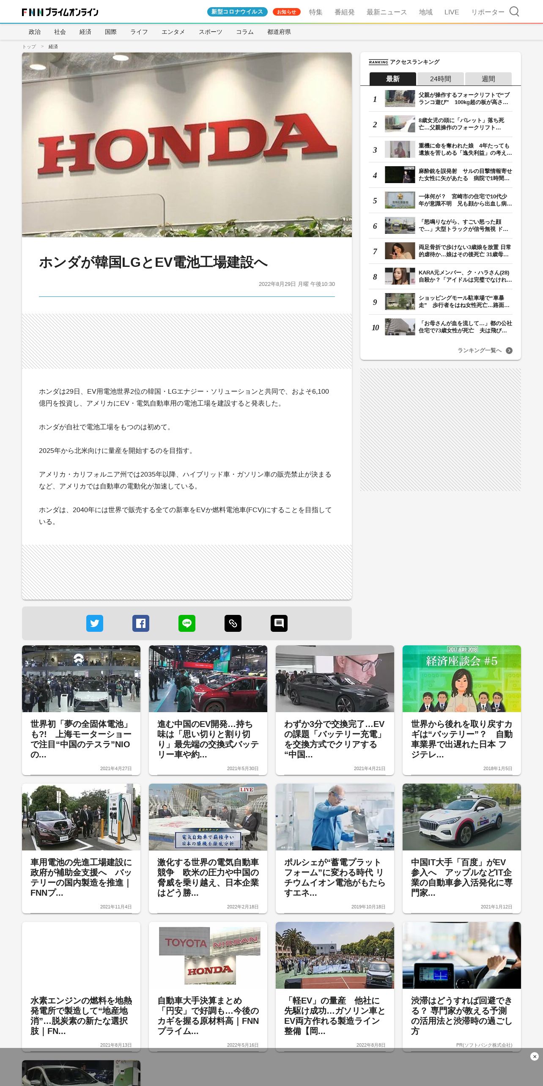Viewport: 543px width, 1086px height.
Task: Open ポルシェが蓄電プラットフォーム article card
Action: (335, 848)
